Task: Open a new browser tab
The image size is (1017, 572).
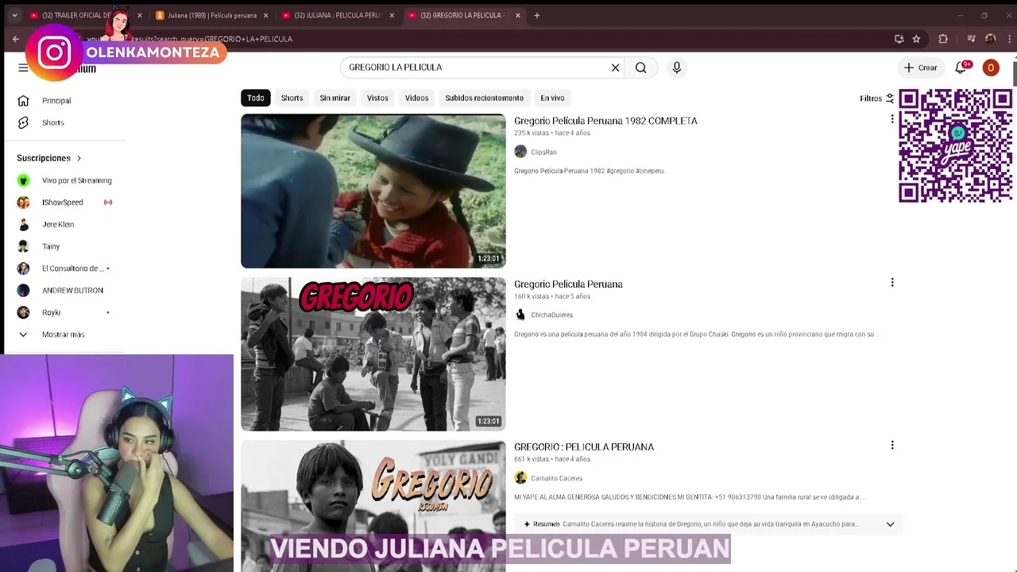Action: 537,15
